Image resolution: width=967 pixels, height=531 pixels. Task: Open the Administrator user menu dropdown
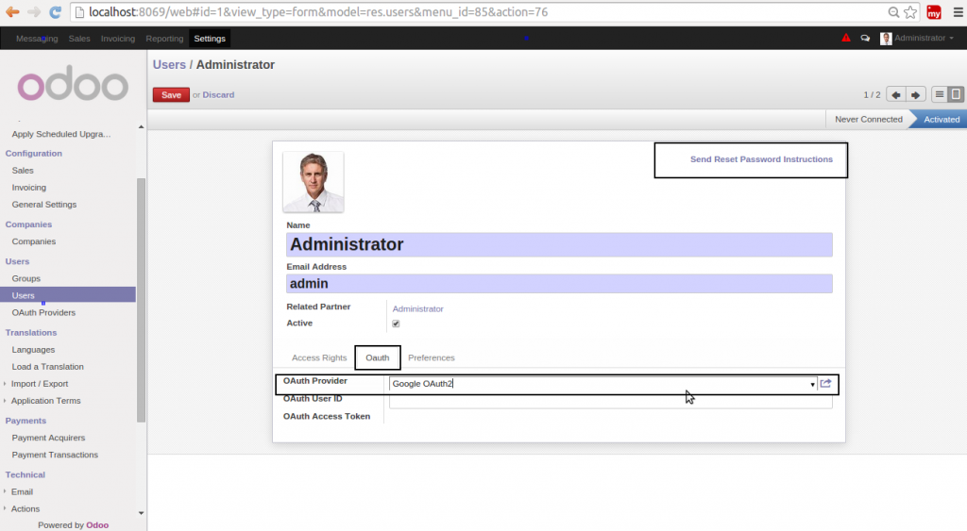(x=916, y=38)
